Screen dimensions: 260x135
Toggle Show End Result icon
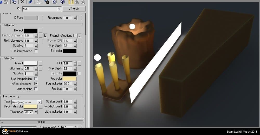[71, 2]
